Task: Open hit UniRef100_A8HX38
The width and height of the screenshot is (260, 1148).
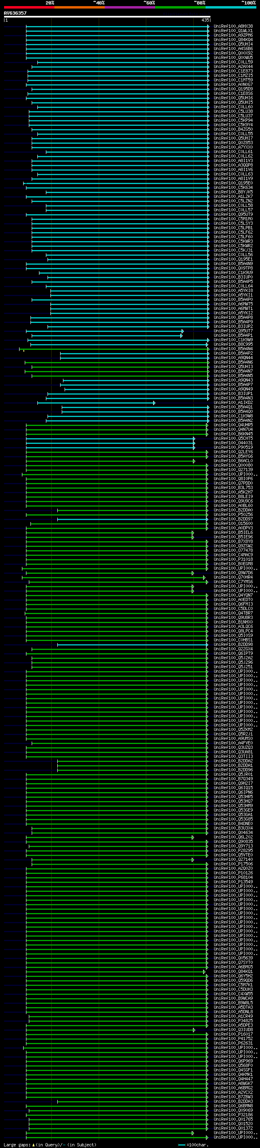Action: (x=233, y=26)
